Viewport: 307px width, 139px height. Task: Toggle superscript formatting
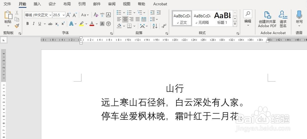pyautogui.click(x=63, y=24)
